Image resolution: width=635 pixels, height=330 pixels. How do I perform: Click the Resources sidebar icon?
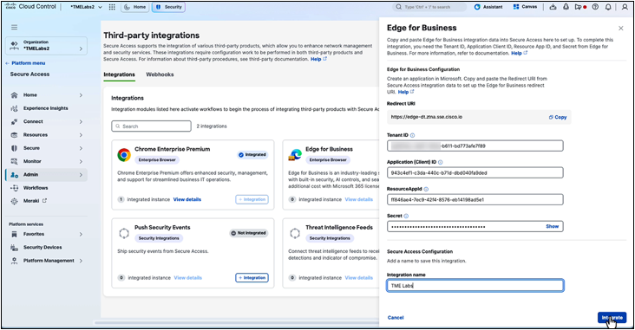(x=14, y=135)
